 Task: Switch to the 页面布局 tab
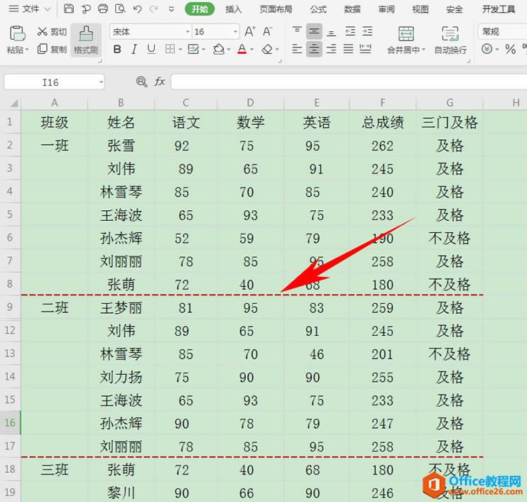(x=276, y=9)
